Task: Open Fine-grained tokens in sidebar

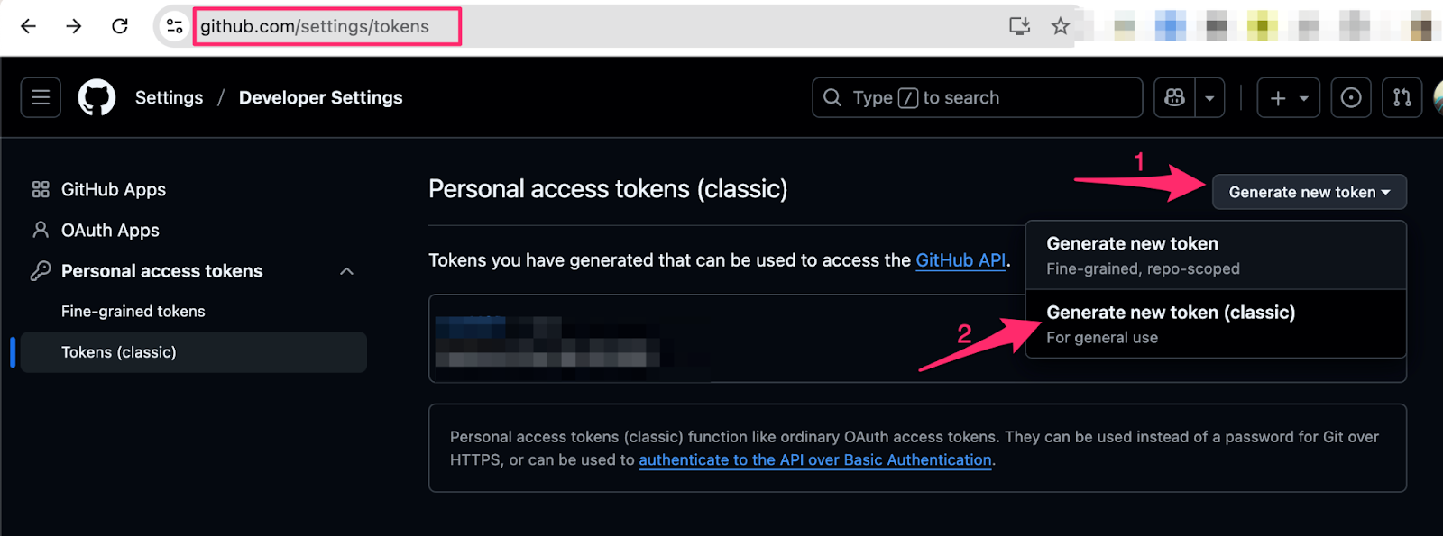Action: (x=133, y=312)
